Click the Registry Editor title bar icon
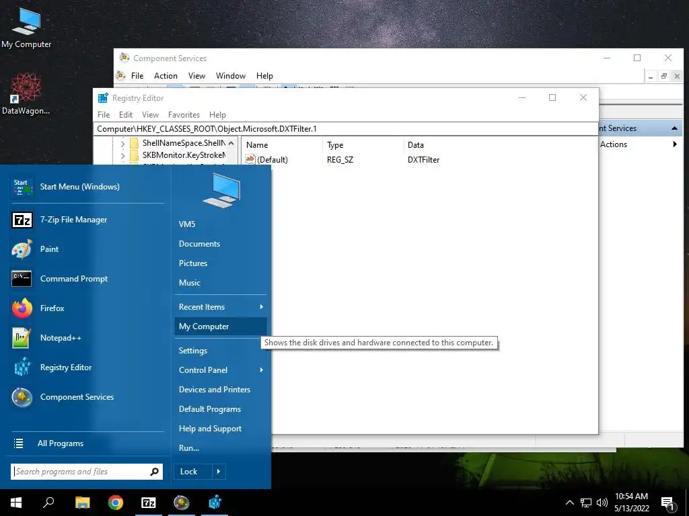This screenshot has width=689, height=516. tap(103, 98)
